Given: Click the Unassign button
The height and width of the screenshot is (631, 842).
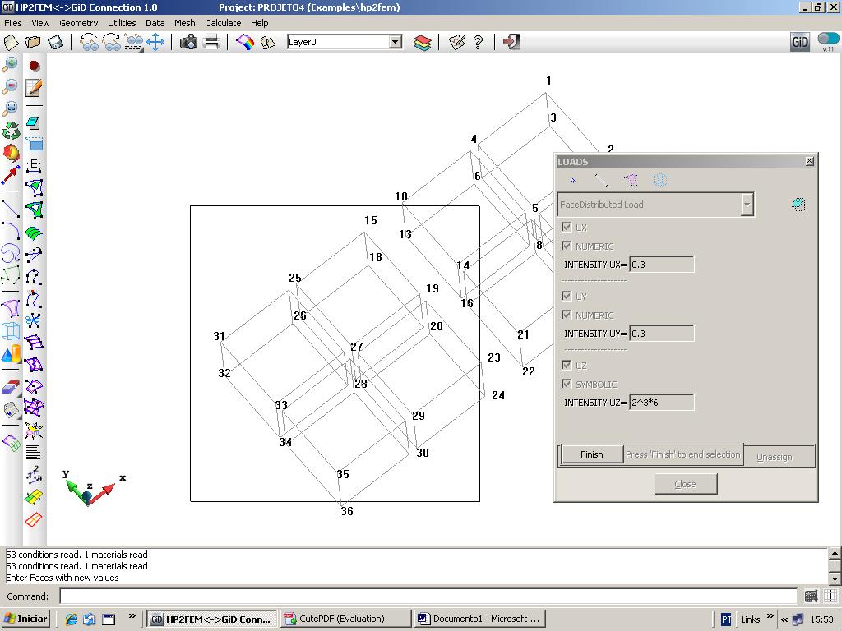Looking at the screenshot, I should click(774, 457).
